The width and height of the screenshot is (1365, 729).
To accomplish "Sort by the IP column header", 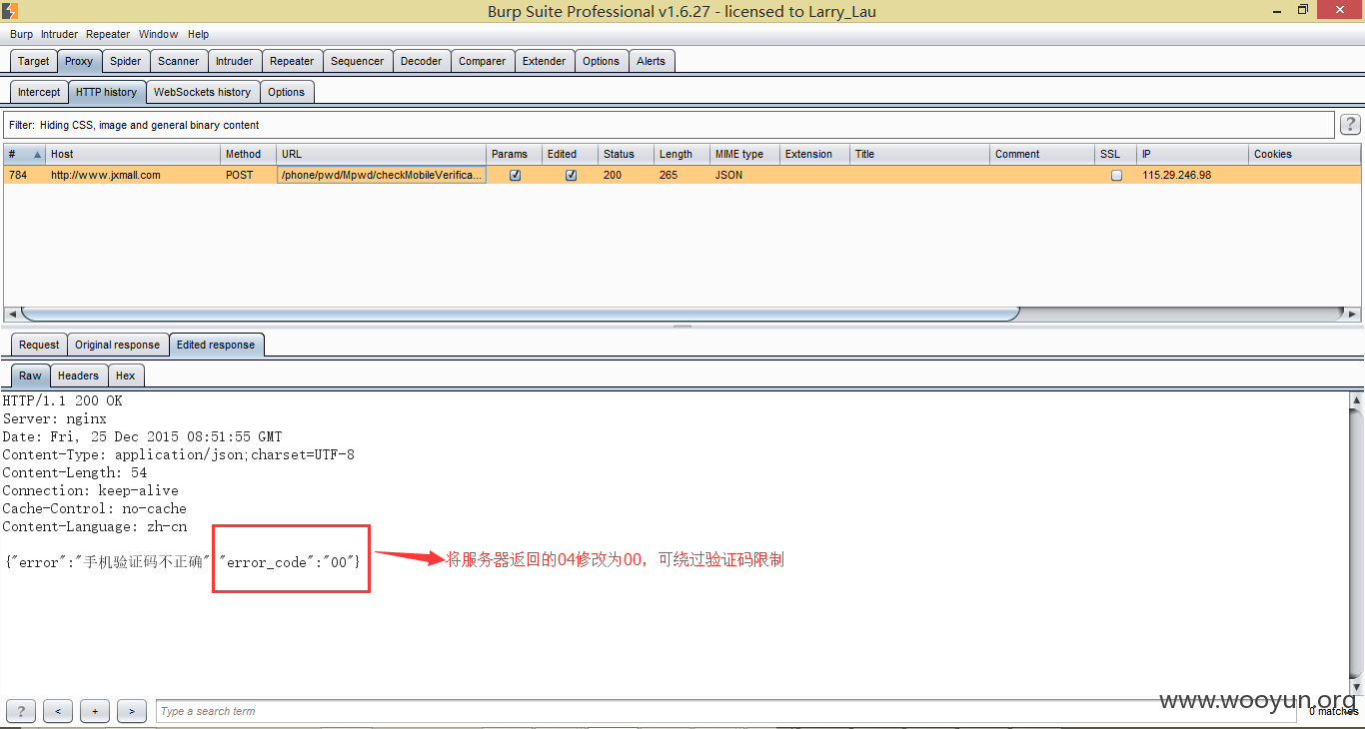I will coord(1193,154).
